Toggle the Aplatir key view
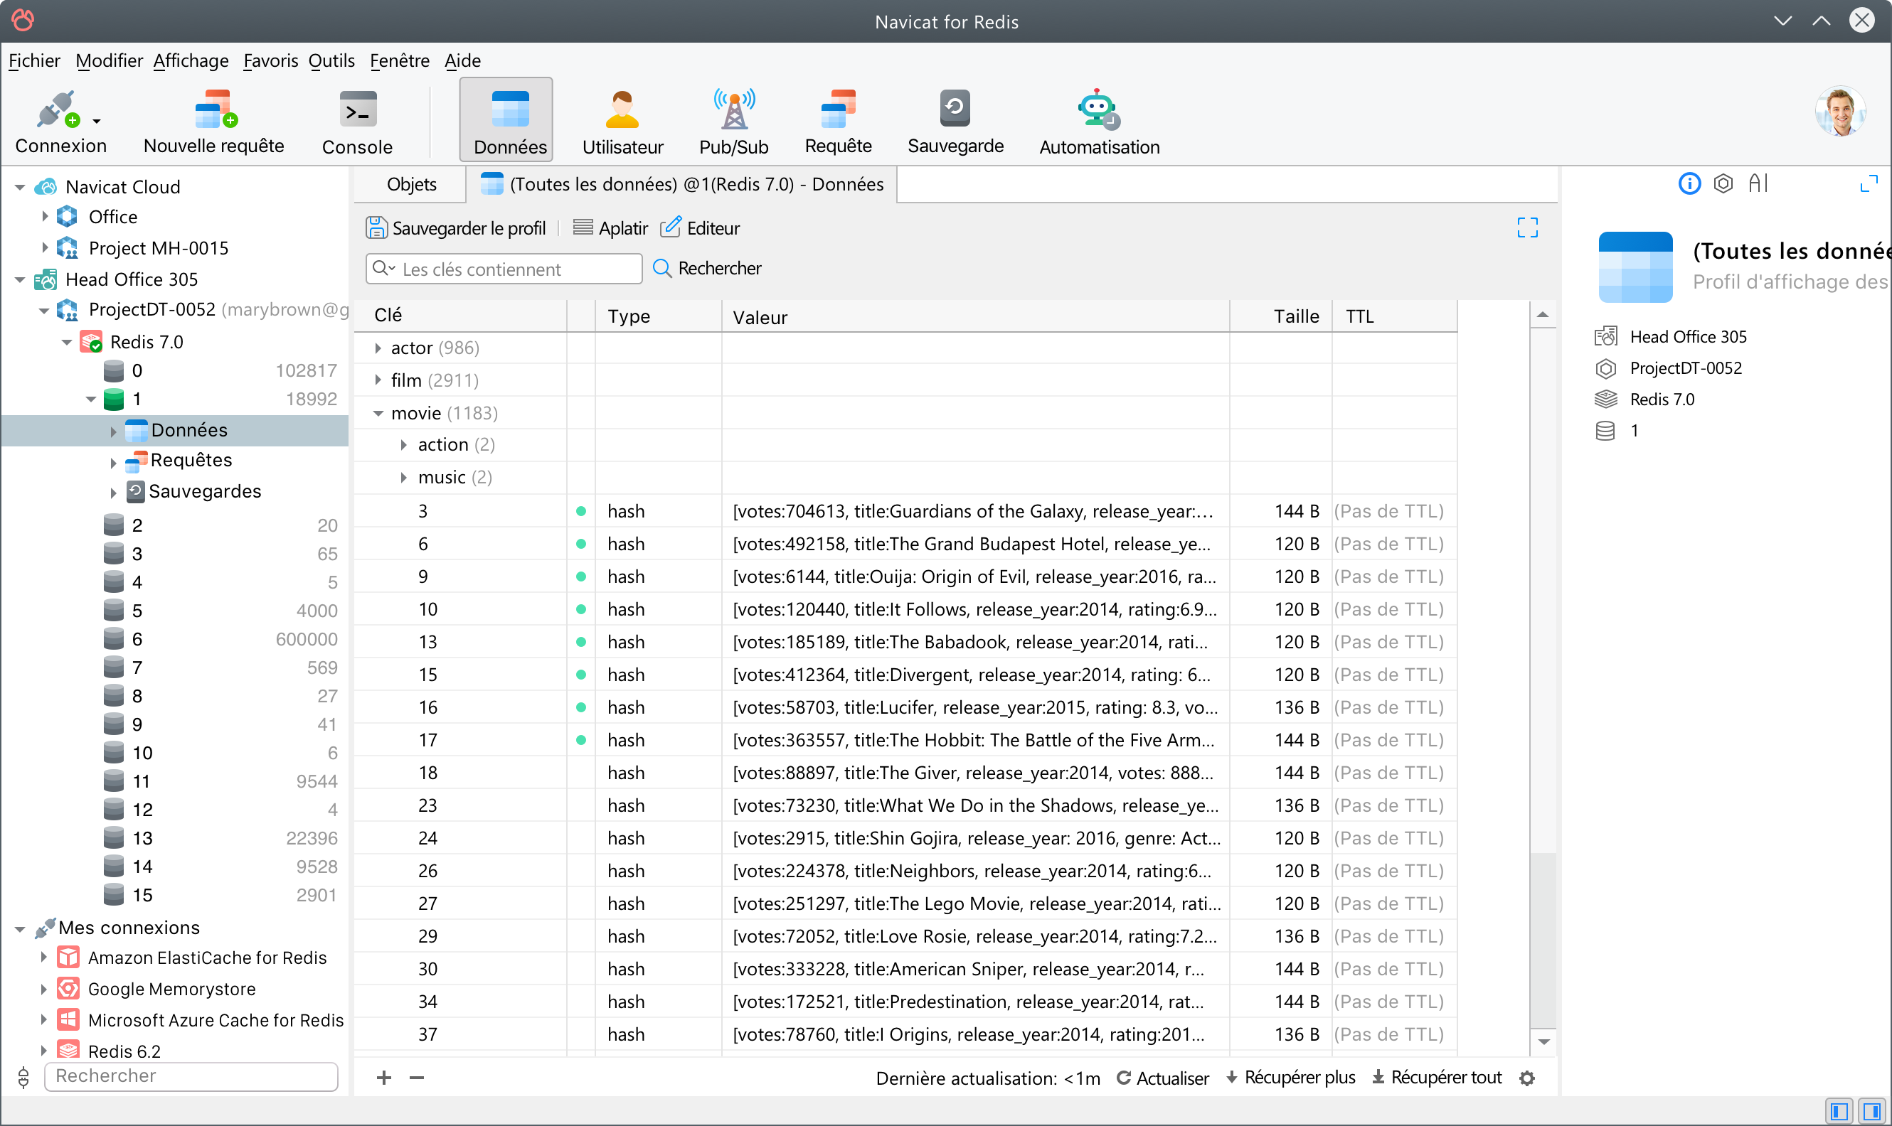This screenshot has width=1892, height=1126. pos(610,228)
